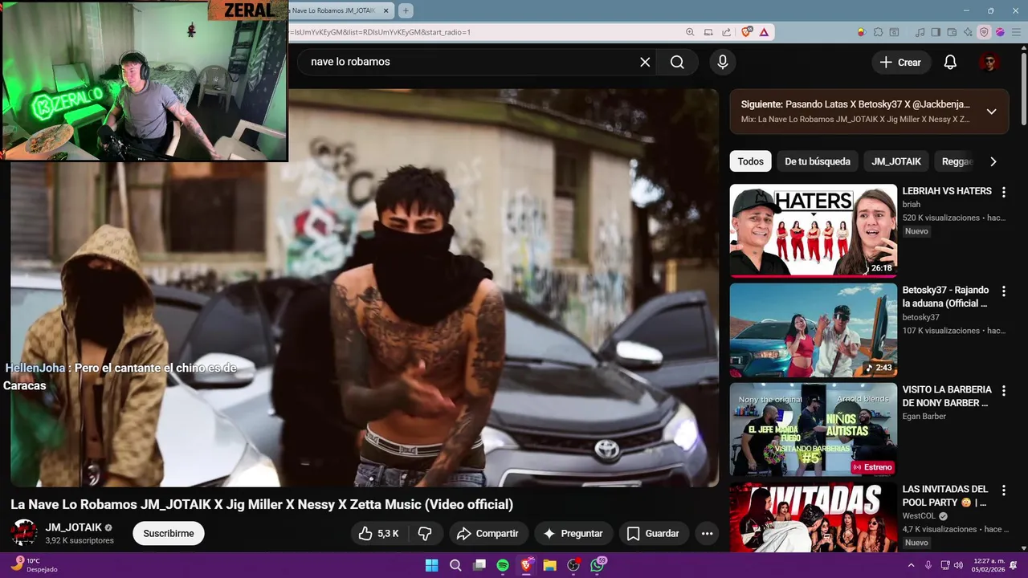Click the Suscribirme button
The image size is (1028, 578).
pos(169,533)
